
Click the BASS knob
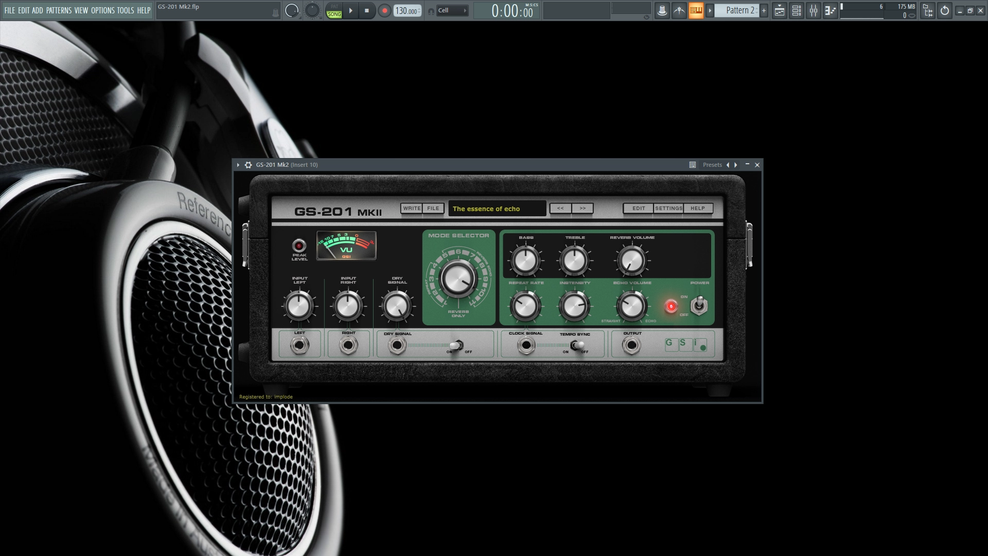pyautogui.click(x=525, y=260)
